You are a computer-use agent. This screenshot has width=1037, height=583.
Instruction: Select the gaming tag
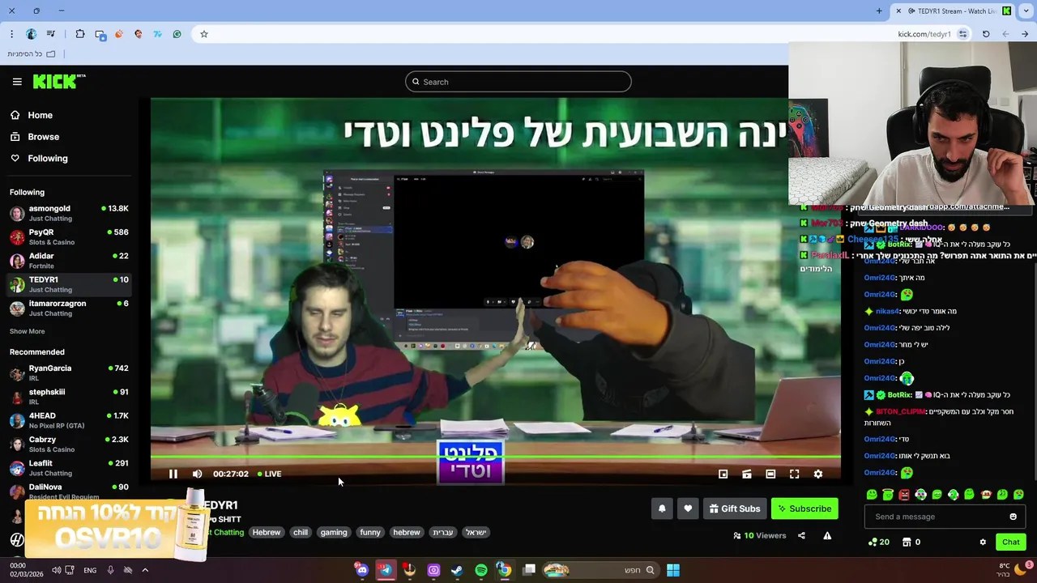click(x=333, y=532)
